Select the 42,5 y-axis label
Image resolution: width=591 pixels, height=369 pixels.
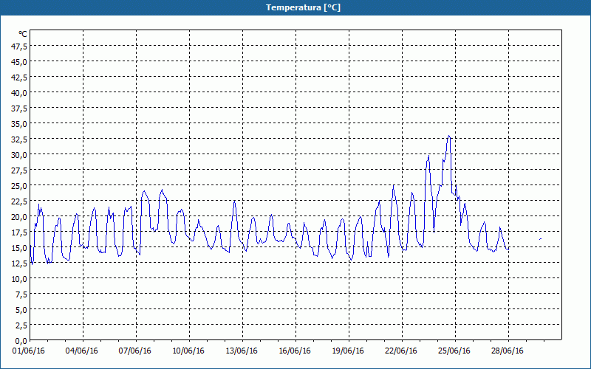(x=19, y=77)
